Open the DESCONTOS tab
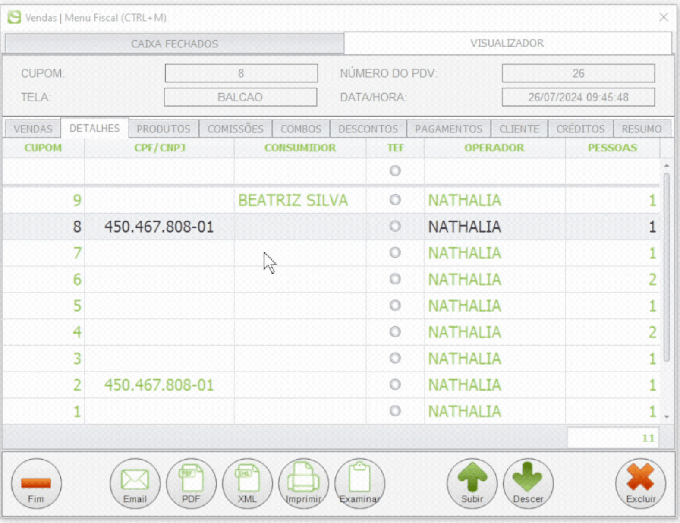 [368, 129]
